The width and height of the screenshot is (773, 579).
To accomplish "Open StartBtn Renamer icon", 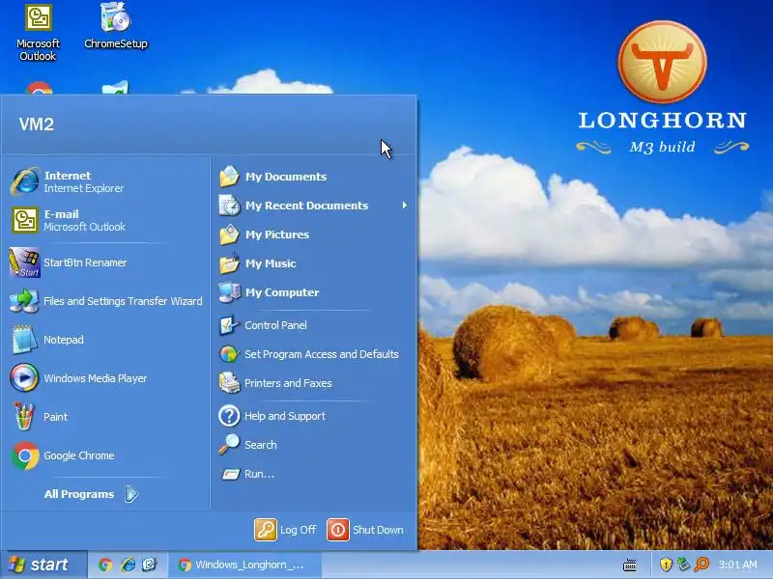I will click(x=24, y=262).
